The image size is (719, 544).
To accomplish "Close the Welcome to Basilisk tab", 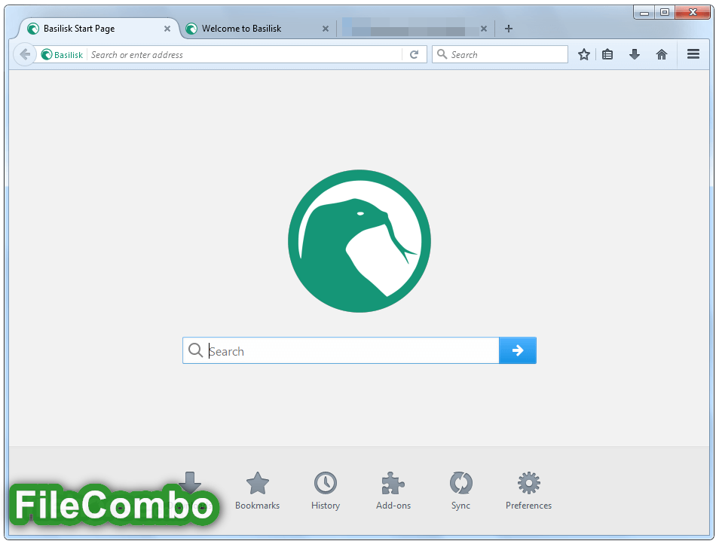I will 326,29.
